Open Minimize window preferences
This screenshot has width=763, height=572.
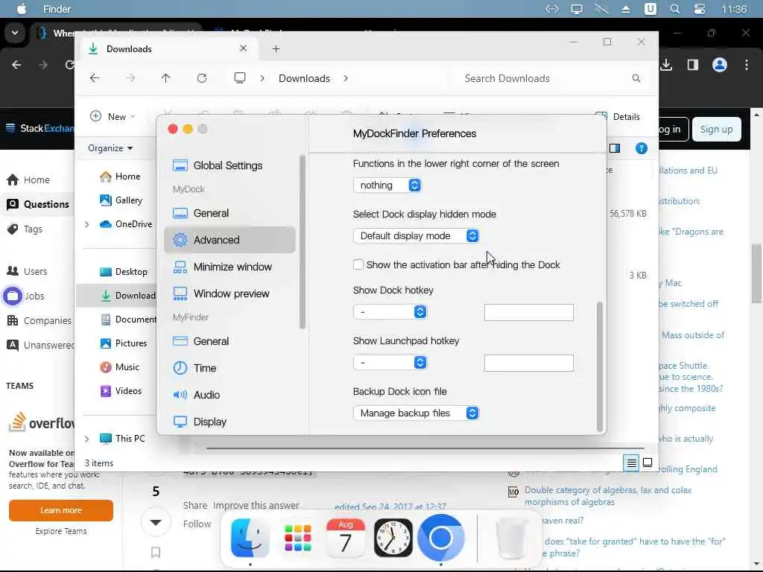[229, 267]
